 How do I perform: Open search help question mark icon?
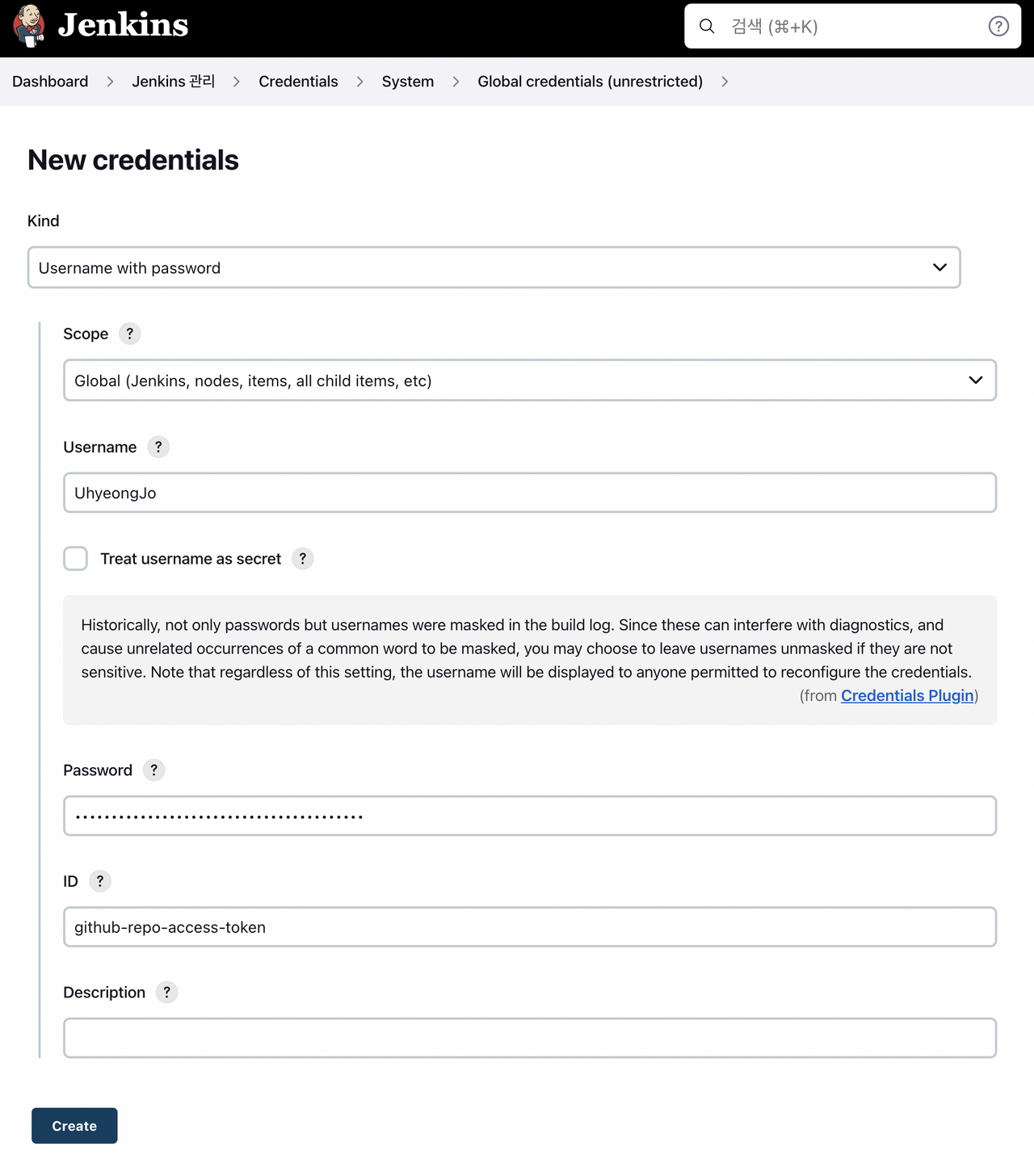click(998, 27)
